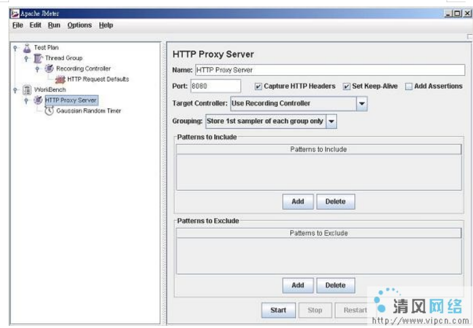Click Delete under Patterns to Exclude

coord(335,285)
